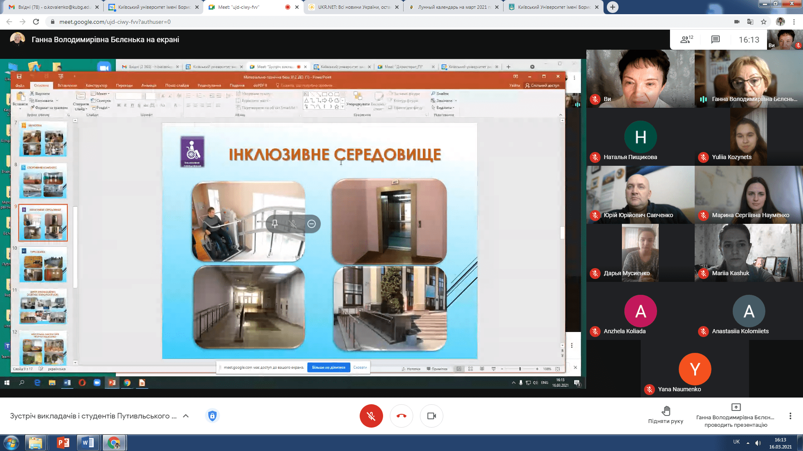Open the blue host controls shield icon
The width and height of the screenshot is (803, 451).
click(212, 416)
